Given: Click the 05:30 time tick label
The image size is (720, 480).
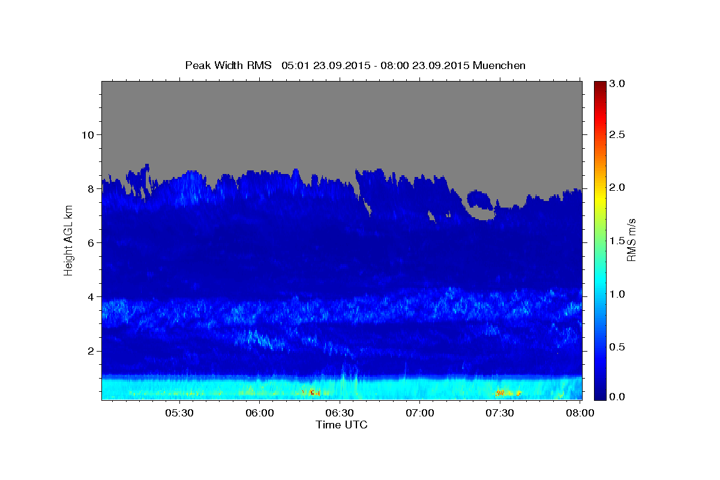Looking at the screenshot, I should (x=179, y=413).
